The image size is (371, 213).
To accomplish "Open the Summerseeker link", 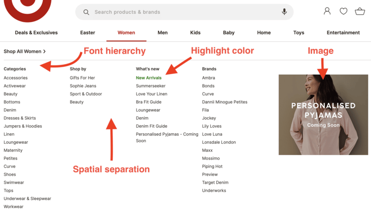I will click(151, 86).
